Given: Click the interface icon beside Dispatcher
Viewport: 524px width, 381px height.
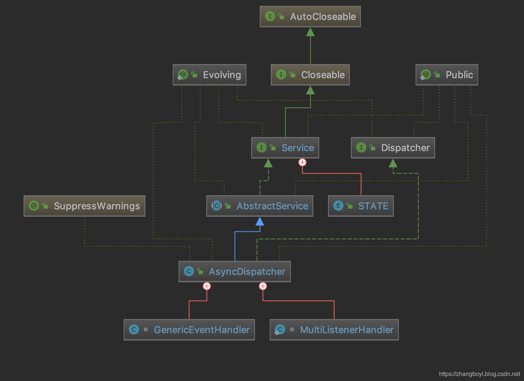Looking at the screenshot, I should 361,147.
